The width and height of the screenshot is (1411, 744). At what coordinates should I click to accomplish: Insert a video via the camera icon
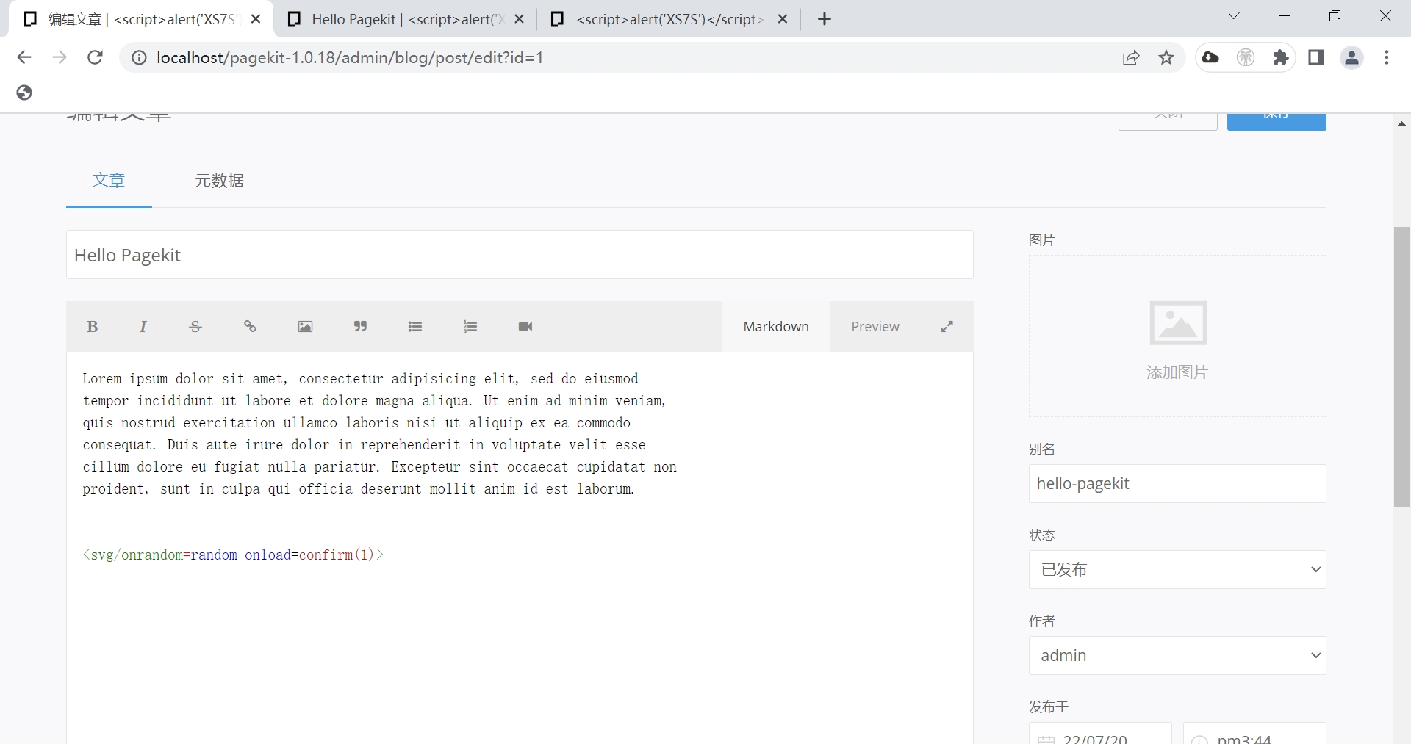525,327
